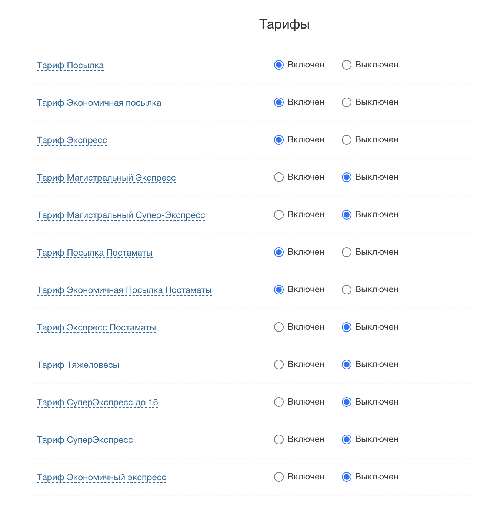Open Тариф Магистральный Супер-Экспресс link

[x=121, y=215]
